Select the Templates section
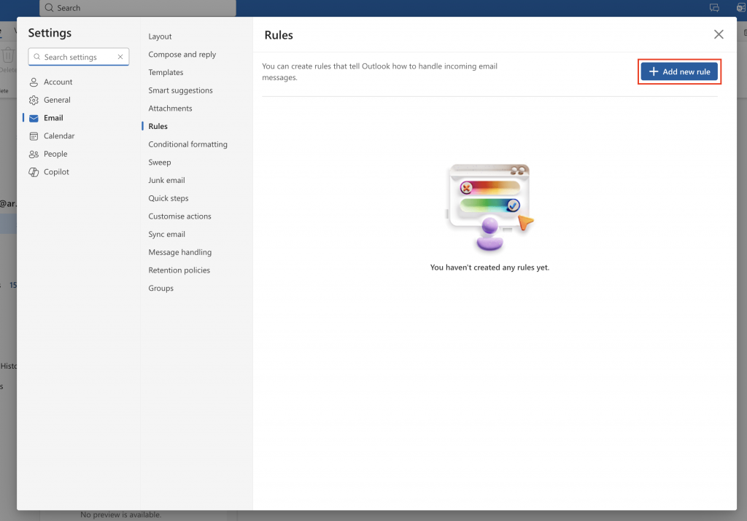 pos(166,72)
